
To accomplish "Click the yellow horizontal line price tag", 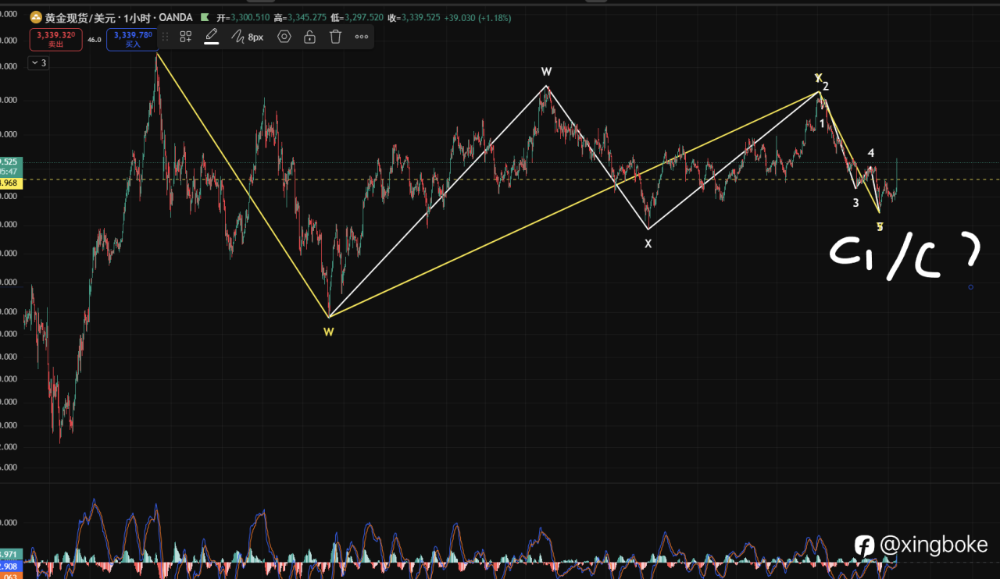I will click(9, 183).
